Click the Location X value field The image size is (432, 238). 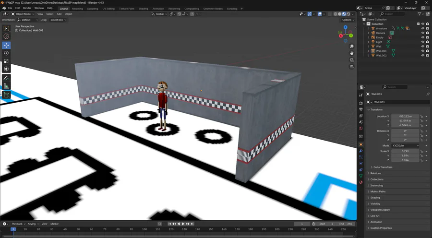(x=405, y=117)
